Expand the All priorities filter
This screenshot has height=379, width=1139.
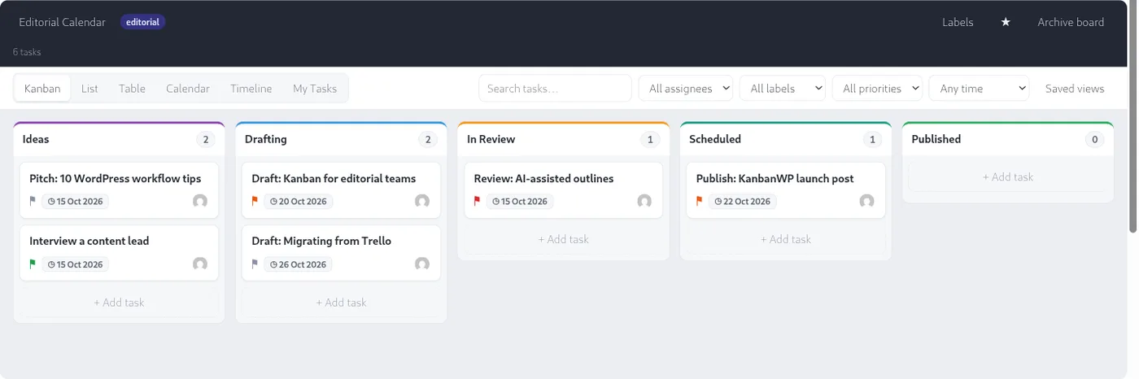tap(877, 88)
